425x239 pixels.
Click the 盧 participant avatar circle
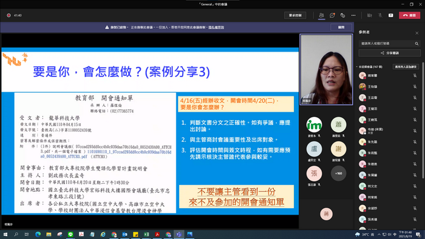[314, 149]
